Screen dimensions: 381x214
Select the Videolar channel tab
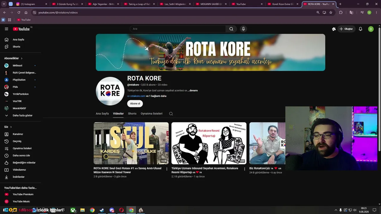pyautogui.click(x=118, y=114)
